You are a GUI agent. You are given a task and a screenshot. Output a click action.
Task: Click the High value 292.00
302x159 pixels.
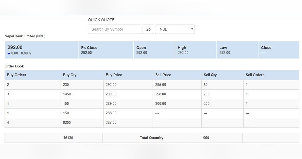coord(183,53)
